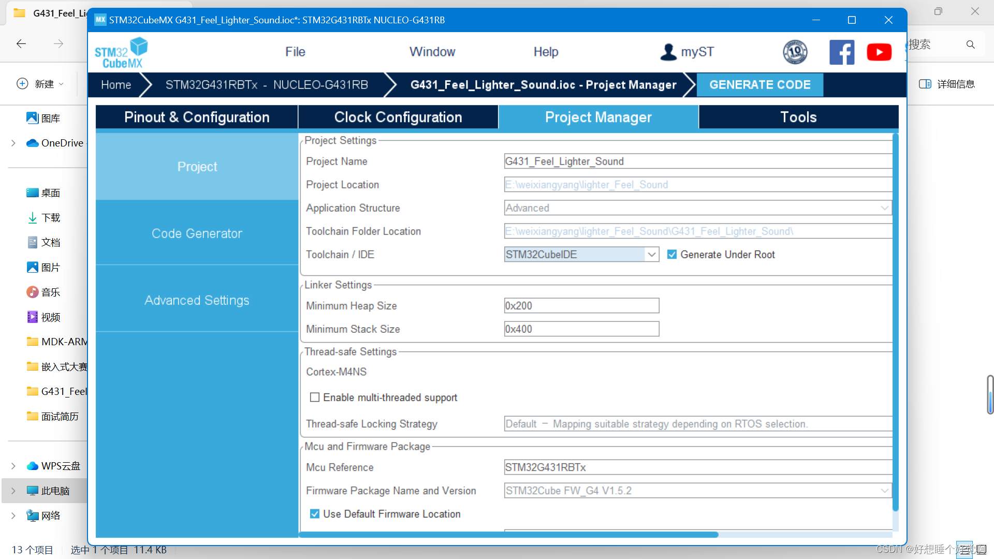Click the search magnifier in File Explorer
Viewport: 994px width, 559px height.
(971, 45)
